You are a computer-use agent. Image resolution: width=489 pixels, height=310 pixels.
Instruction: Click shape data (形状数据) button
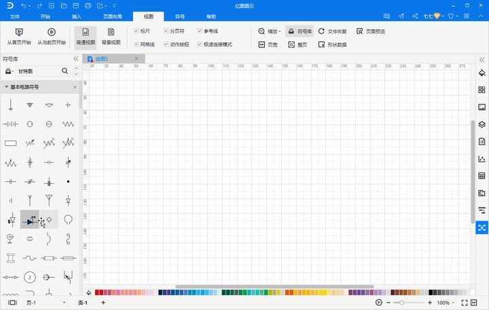tap(332, 45)
